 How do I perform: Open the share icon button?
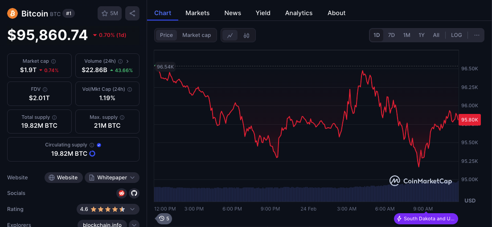point(132,13)
